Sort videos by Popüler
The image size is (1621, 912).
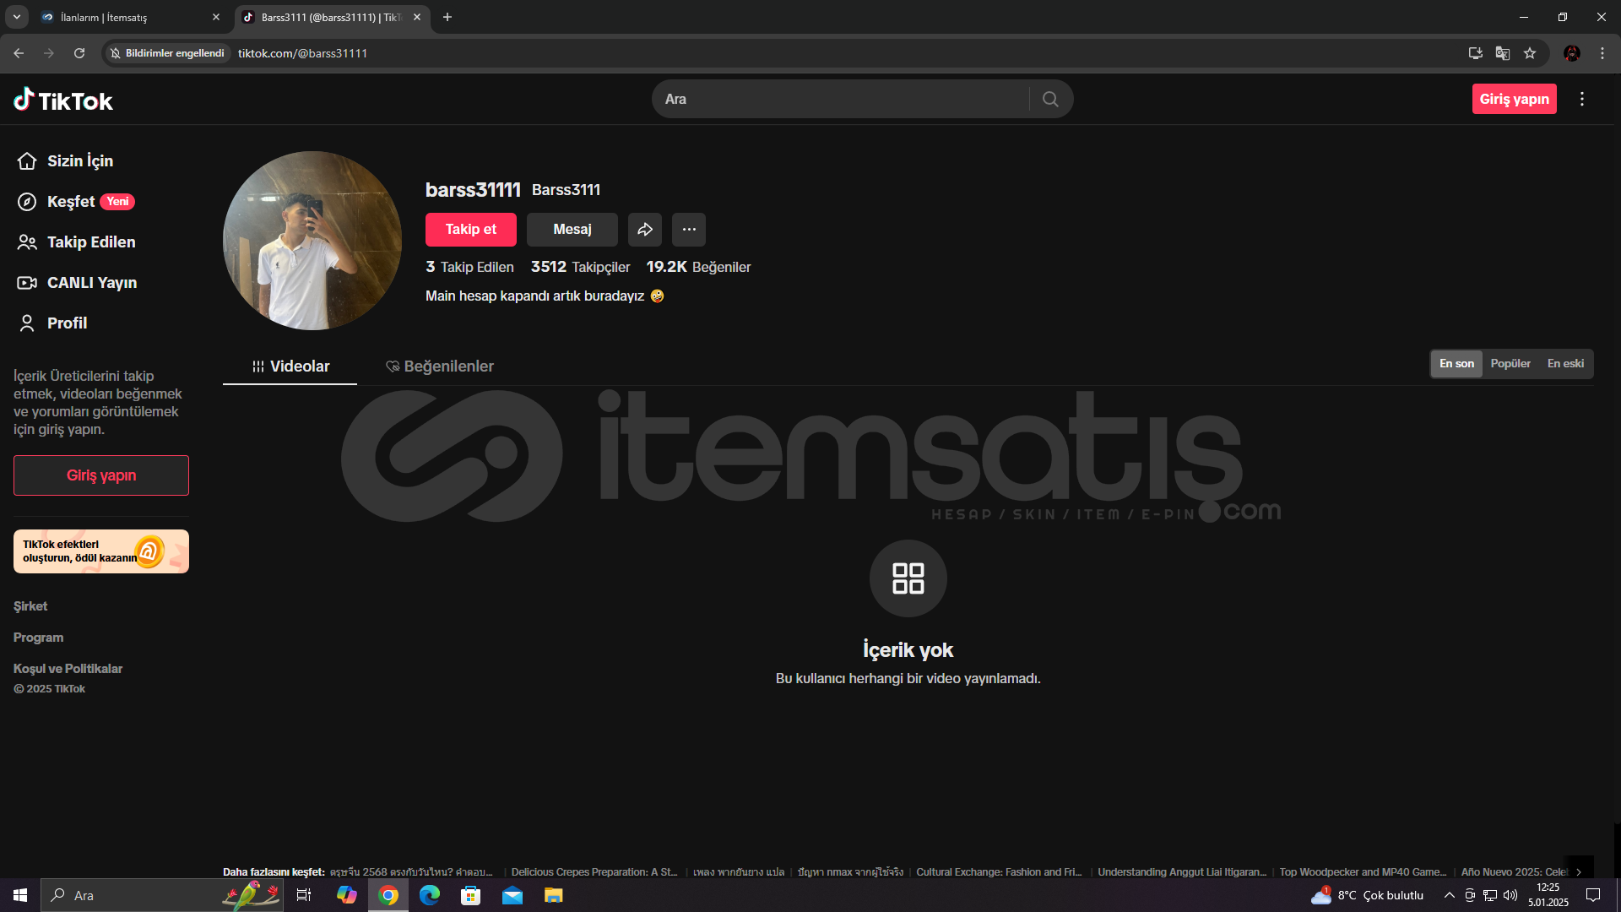[1510, 364]
